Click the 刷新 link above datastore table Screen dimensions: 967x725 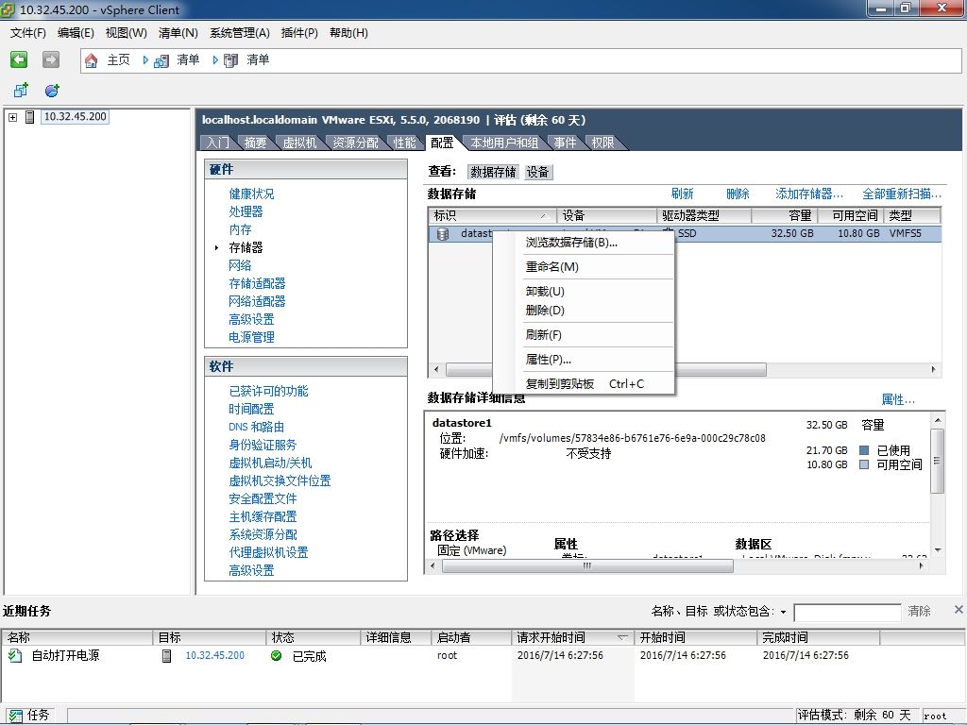click(682, 194)
